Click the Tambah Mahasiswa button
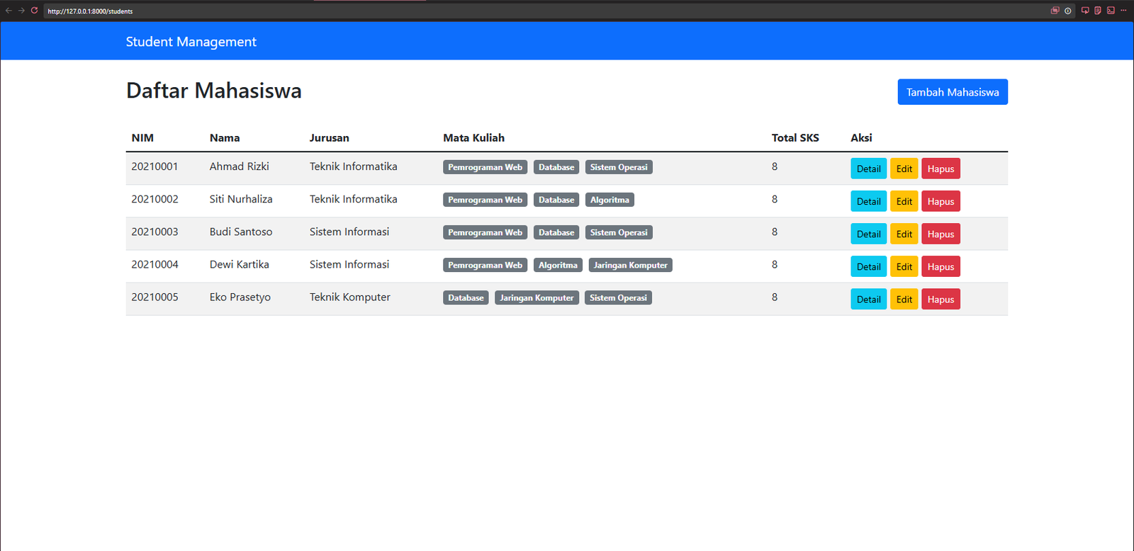This screenshot has width=1134, height=551. [x=953, y=92]
